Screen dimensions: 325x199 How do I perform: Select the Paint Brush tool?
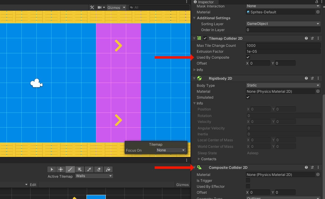(70, 169)
